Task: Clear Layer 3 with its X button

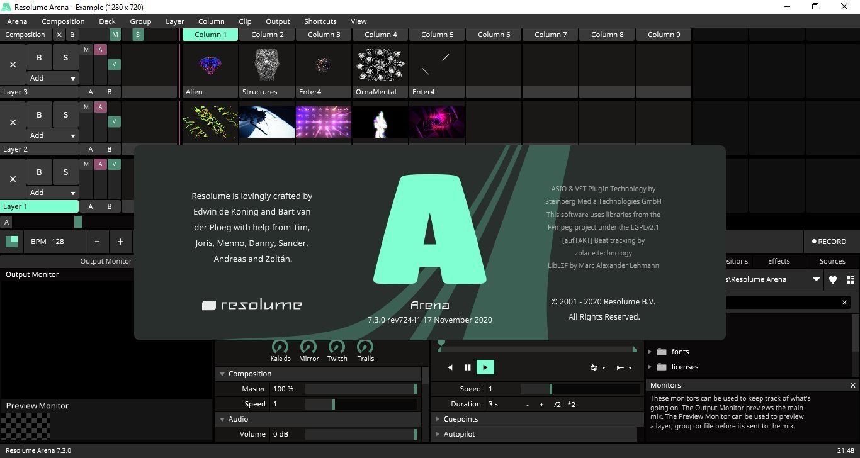Action: [13, 65]
